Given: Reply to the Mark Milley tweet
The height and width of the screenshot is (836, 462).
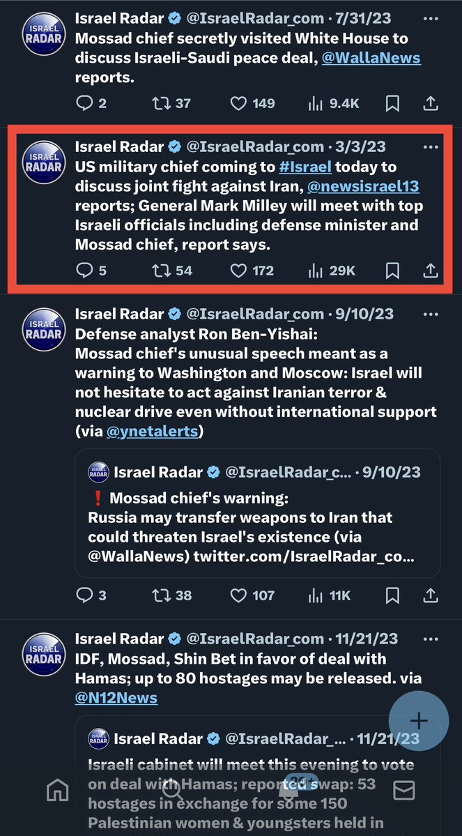Looking at the screenshot, I should (84, 270).
